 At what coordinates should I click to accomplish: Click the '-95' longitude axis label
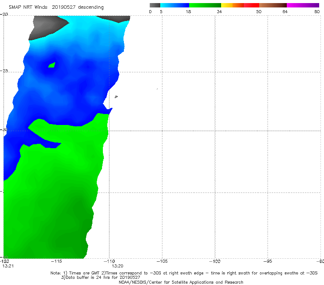click(x=268, y=261)
